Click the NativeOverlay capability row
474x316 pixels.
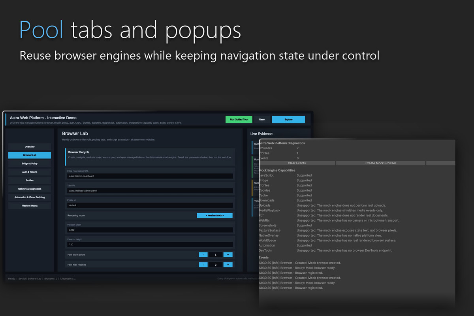tap(357, 235)
